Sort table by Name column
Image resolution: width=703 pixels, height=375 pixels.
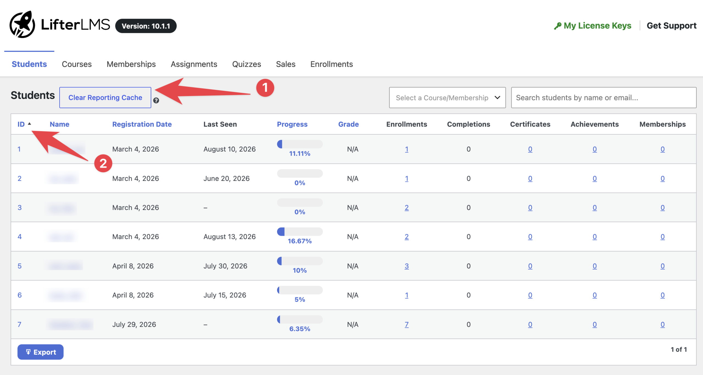[59, 124]
